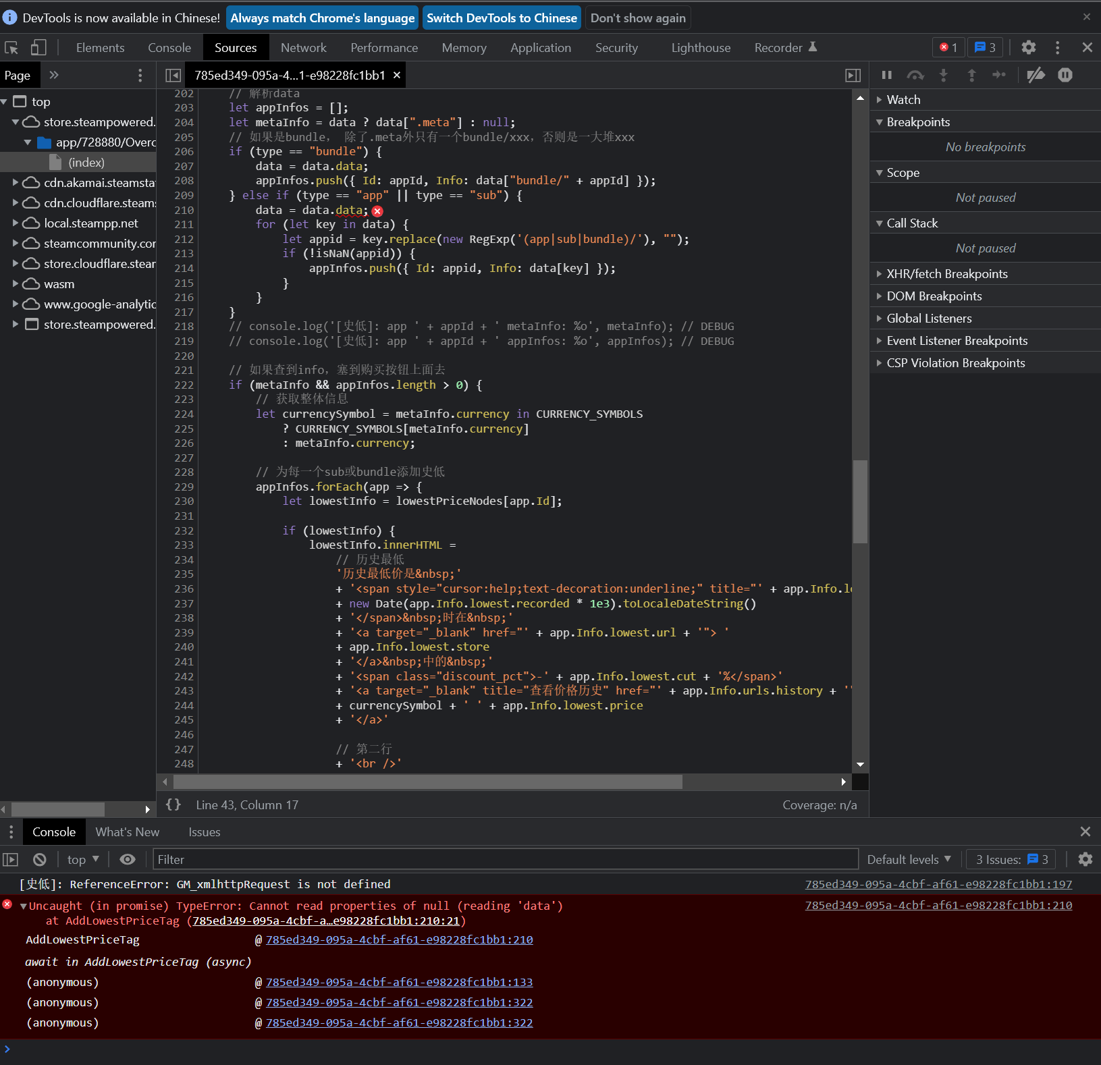Click the step out of current function icon
Image resolution: width=1101 pixels, height=1065 pixels.
971,75
